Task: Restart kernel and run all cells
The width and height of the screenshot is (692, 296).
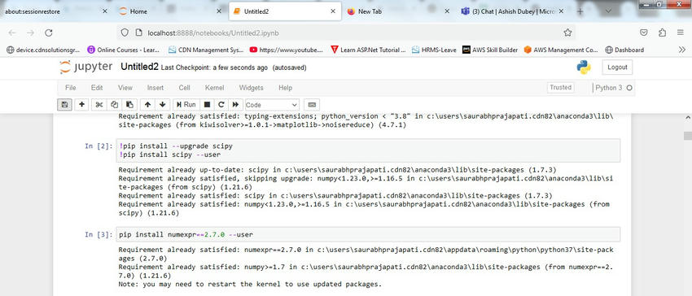Action: 235,105
